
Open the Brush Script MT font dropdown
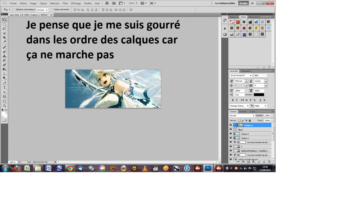[241, 76]
